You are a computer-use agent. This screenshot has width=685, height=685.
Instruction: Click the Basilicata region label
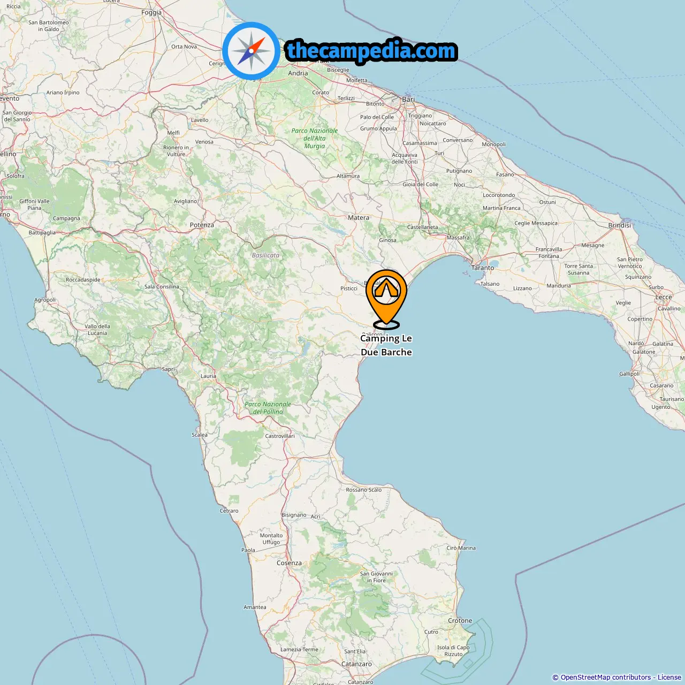pos(265,255)
